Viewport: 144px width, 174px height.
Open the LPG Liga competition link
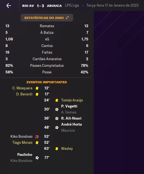(x=72, y=5)
